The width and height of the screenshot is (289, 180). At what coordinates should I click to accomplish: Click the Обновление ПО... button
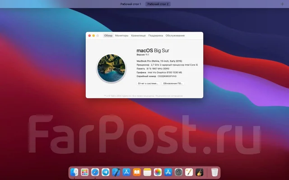(x=173, y=83)
